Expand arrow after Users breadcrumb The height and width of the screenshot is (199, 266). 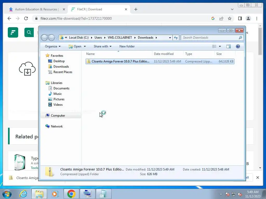click(x=105, y=38)
